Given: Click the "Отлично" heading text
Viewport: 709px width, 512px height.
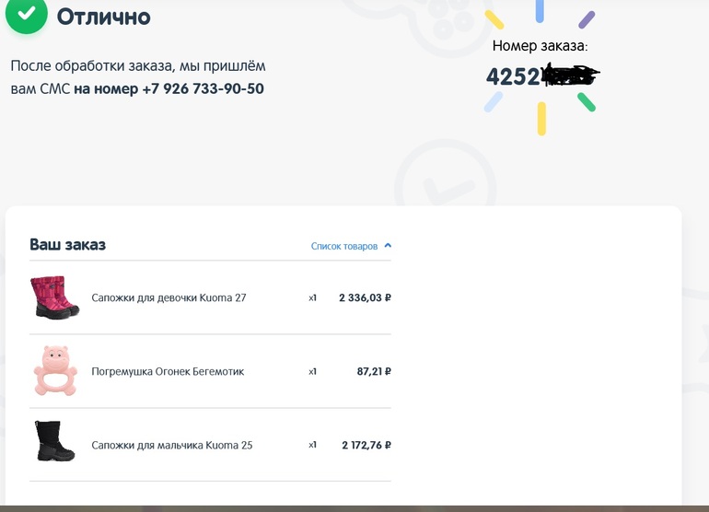Looking at the screenshot, I should tap(103, 17).
